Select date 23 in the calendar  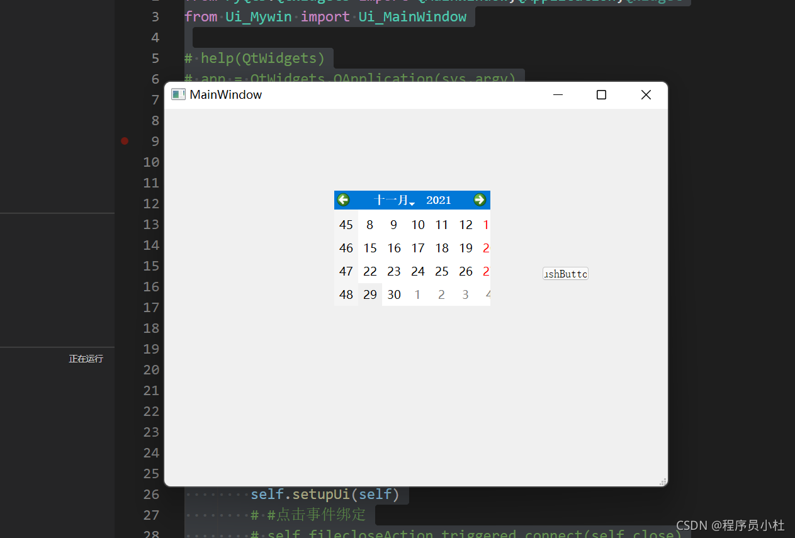point(394,271)
